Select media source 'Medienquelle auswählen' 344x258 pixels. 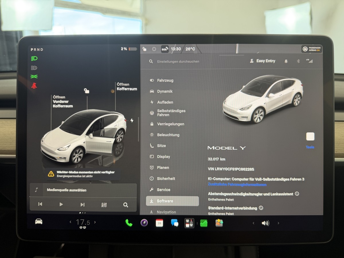point(83,190)
